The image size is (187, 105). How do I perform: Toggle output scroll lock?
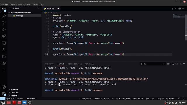172,64
